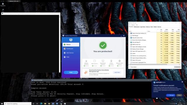Click Close button in Sophos notification popup
The height and width of the screenshot is (105, 187).
(179, 95)
